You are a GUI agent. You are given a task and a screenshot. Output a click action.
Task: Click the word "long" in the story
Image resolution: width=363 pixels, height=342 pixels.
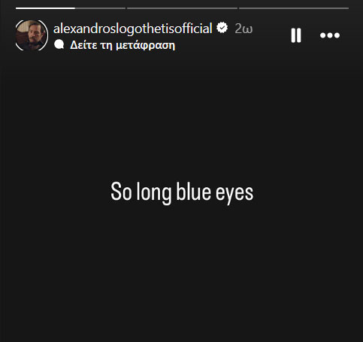pos(154,193)
